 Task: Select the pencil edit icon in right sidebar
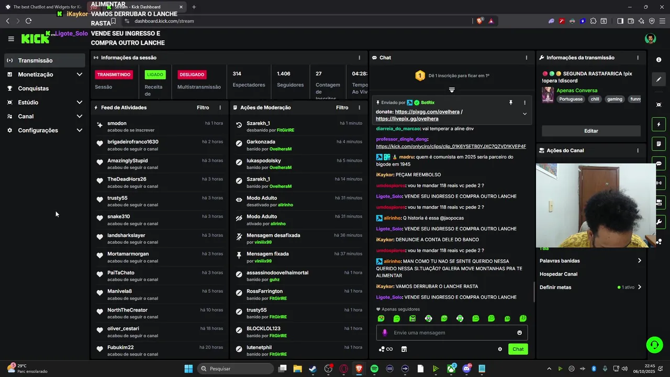point(658,80)
